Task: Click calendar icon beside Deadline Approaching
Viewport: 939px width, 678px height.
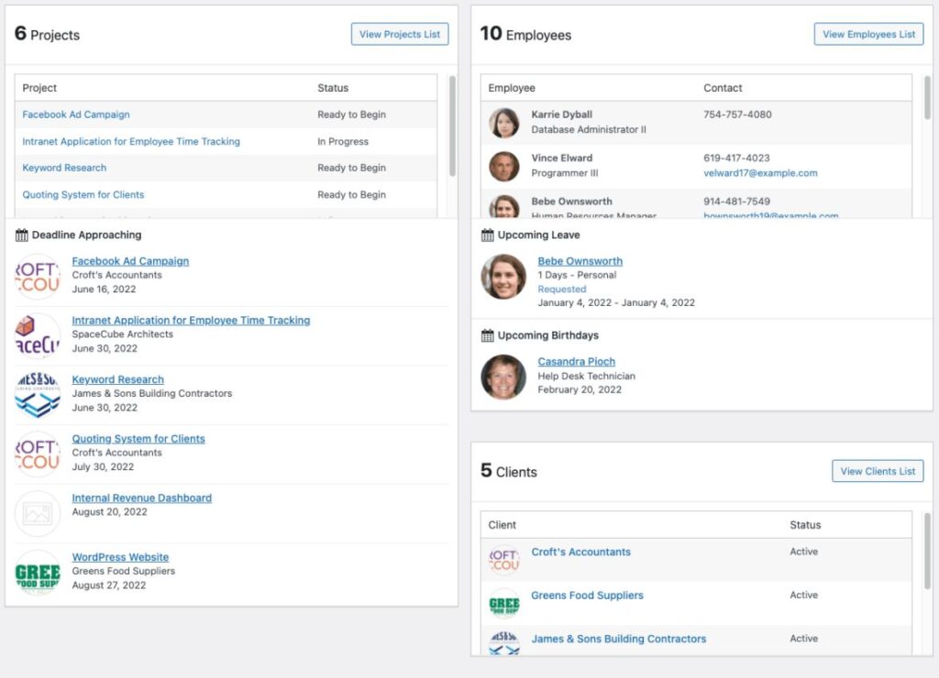Action: point(22,235)
